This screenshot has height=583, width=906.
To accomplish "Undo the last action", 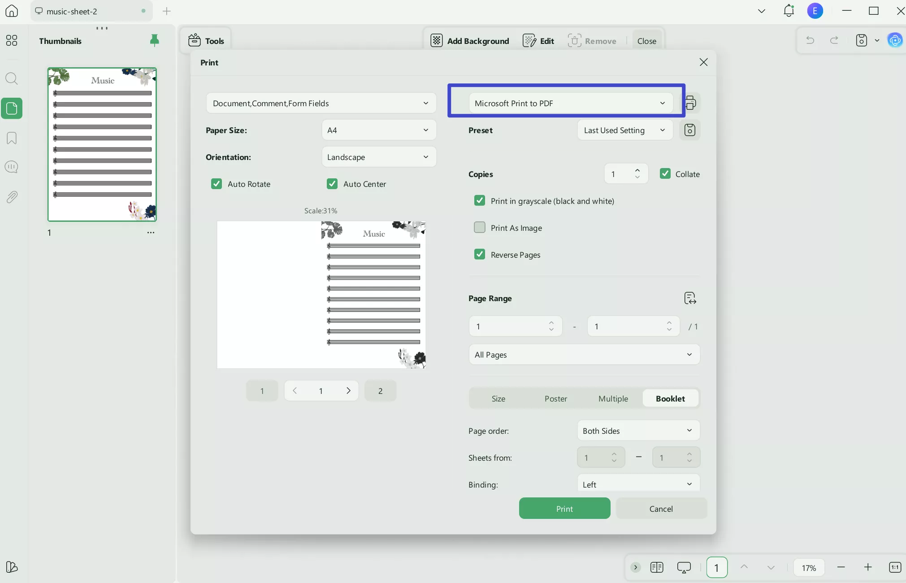I will [811, 40].
